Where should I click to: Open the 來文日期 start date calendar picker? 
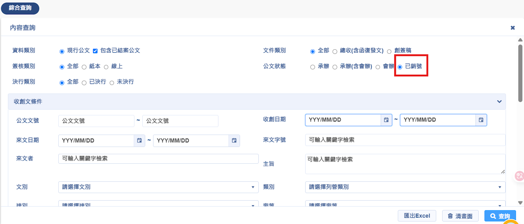[139, 140]
